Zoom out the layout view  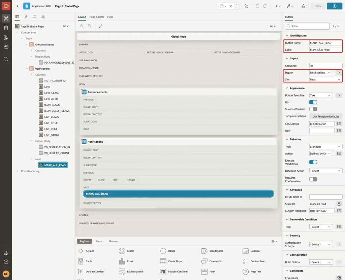pos(82,26)
